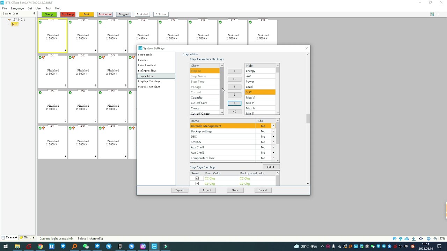Move selected parameter up
The width and height of the screenshot is (447, 251).
pos(234,87)
